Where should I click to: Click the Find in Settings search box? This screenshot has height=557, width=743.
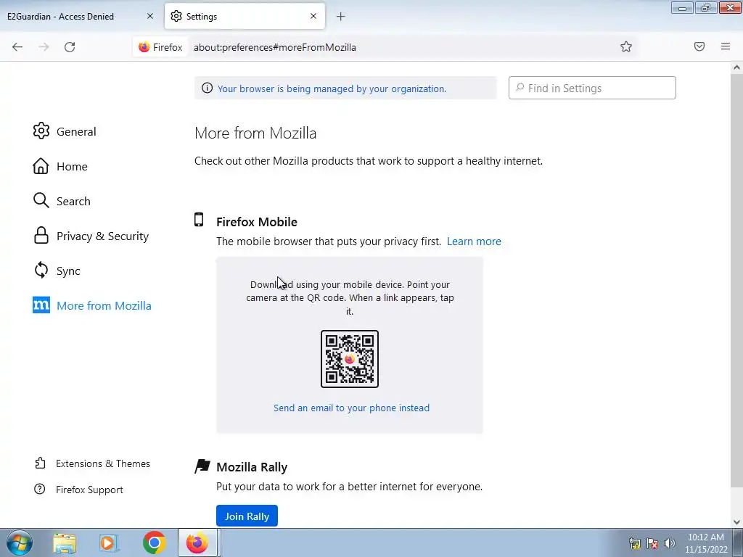pos(592,88)
